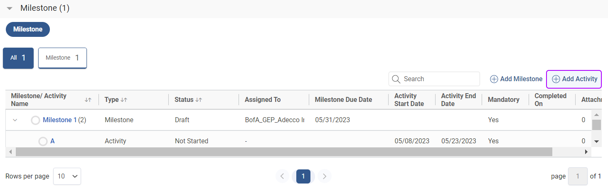Sort the Status column
This screenshot has width=608, height=193.
(199, 100)
